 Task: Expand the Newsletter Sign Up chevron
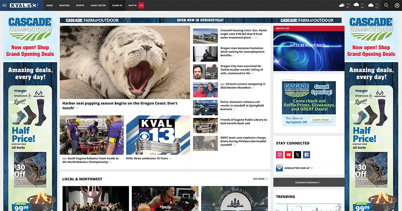click(x=312, y=168)
